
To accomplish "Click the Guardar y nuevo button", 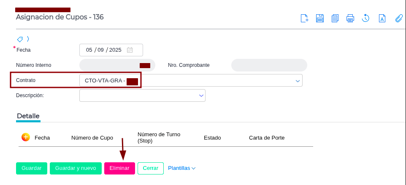I will pos(76,168).
